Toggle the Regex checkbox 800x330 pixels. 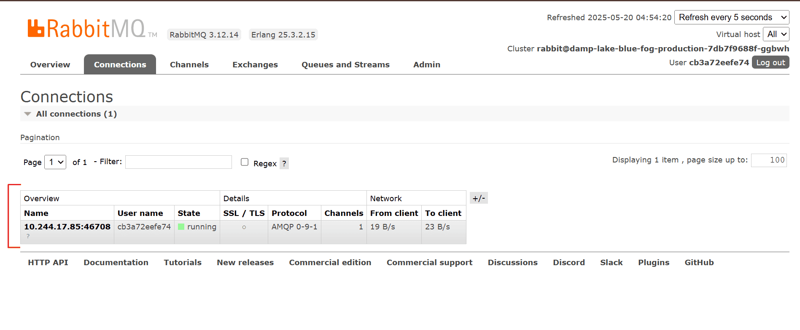click(x=245, y=162)
